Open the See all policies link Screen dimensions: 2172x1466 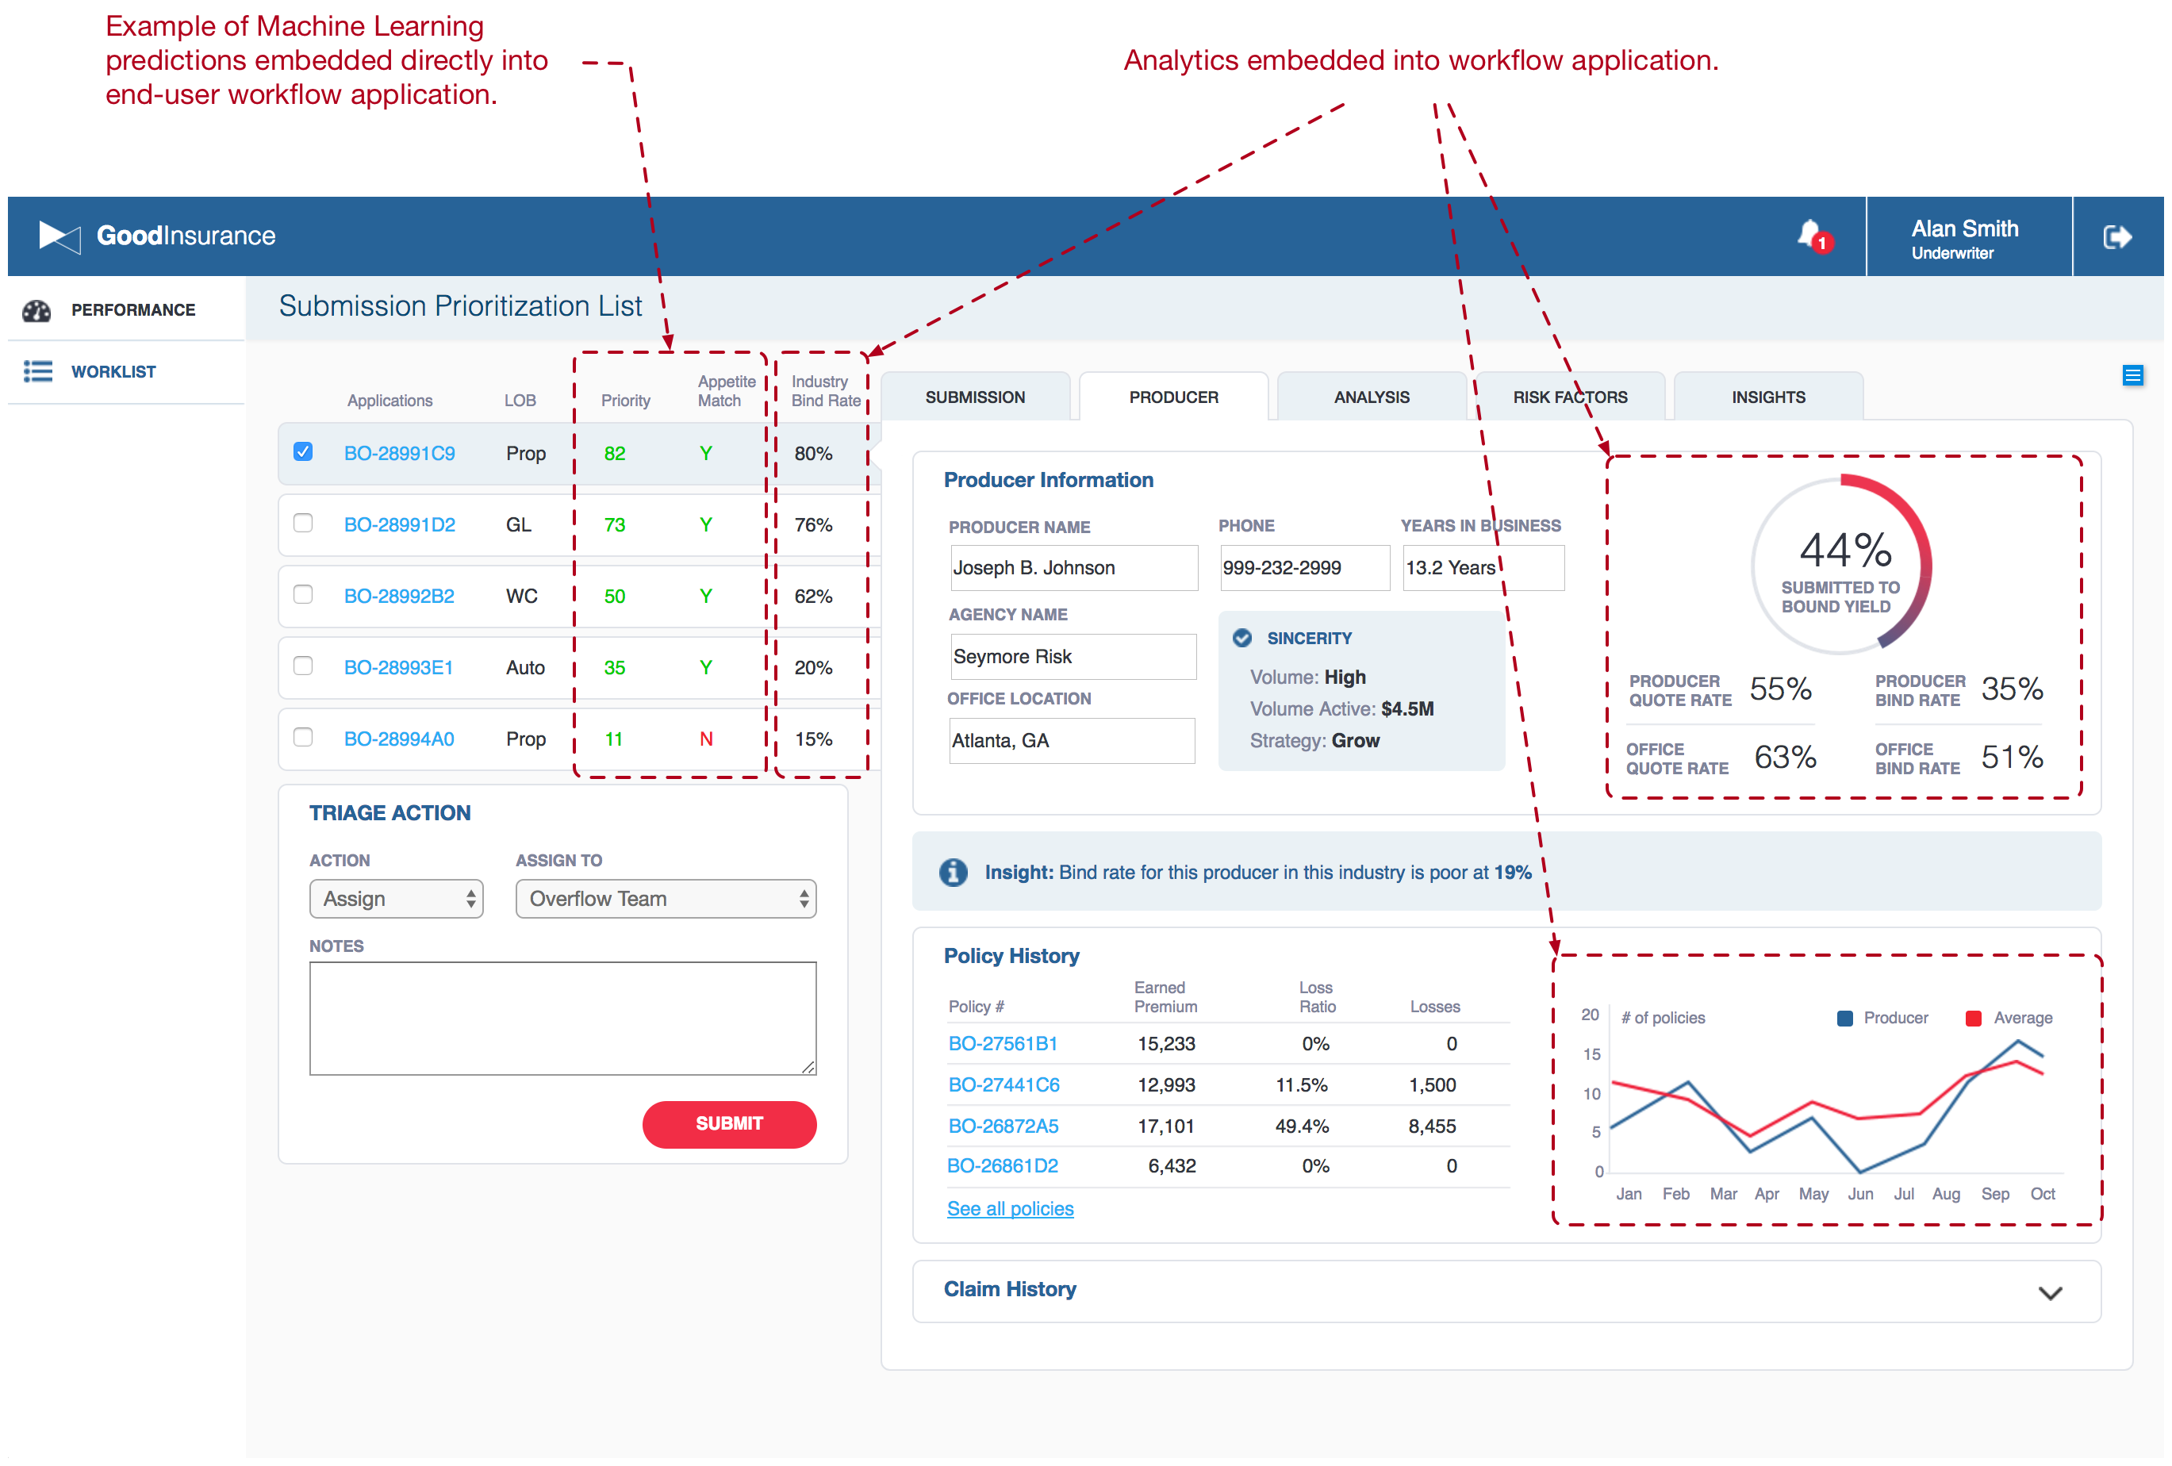click(x=1009, y=1208)
